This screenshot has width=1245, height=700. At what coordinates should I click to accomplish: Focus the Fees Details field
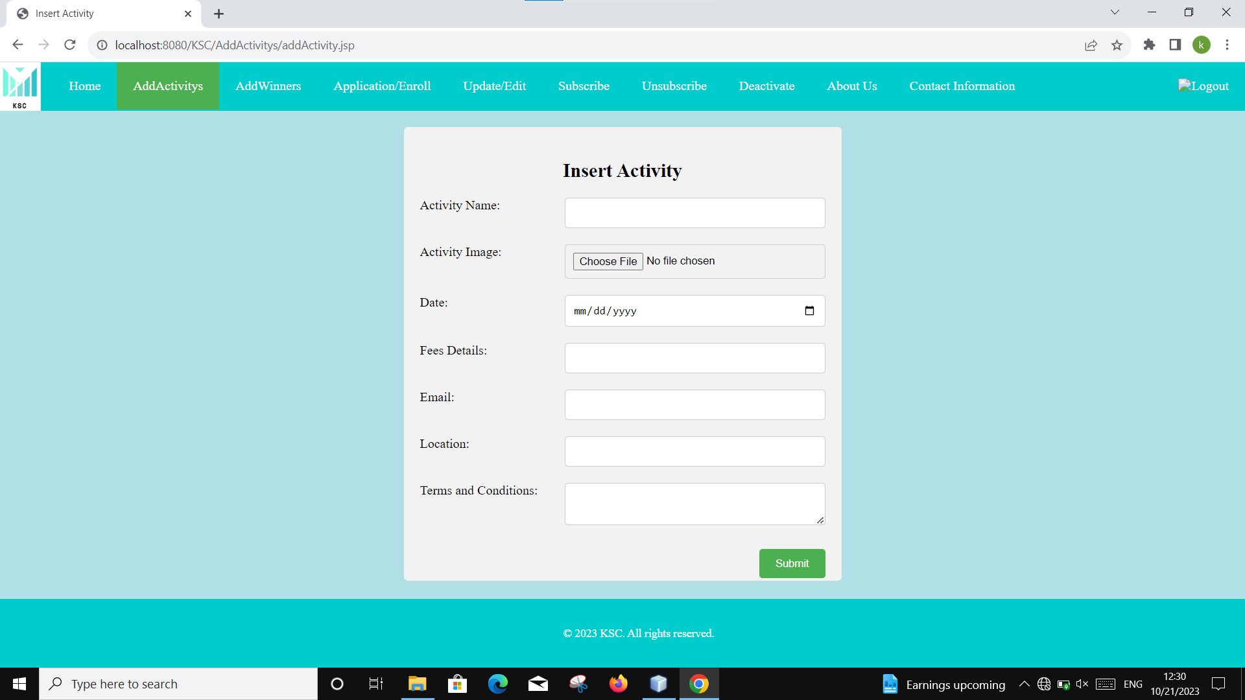694,358
